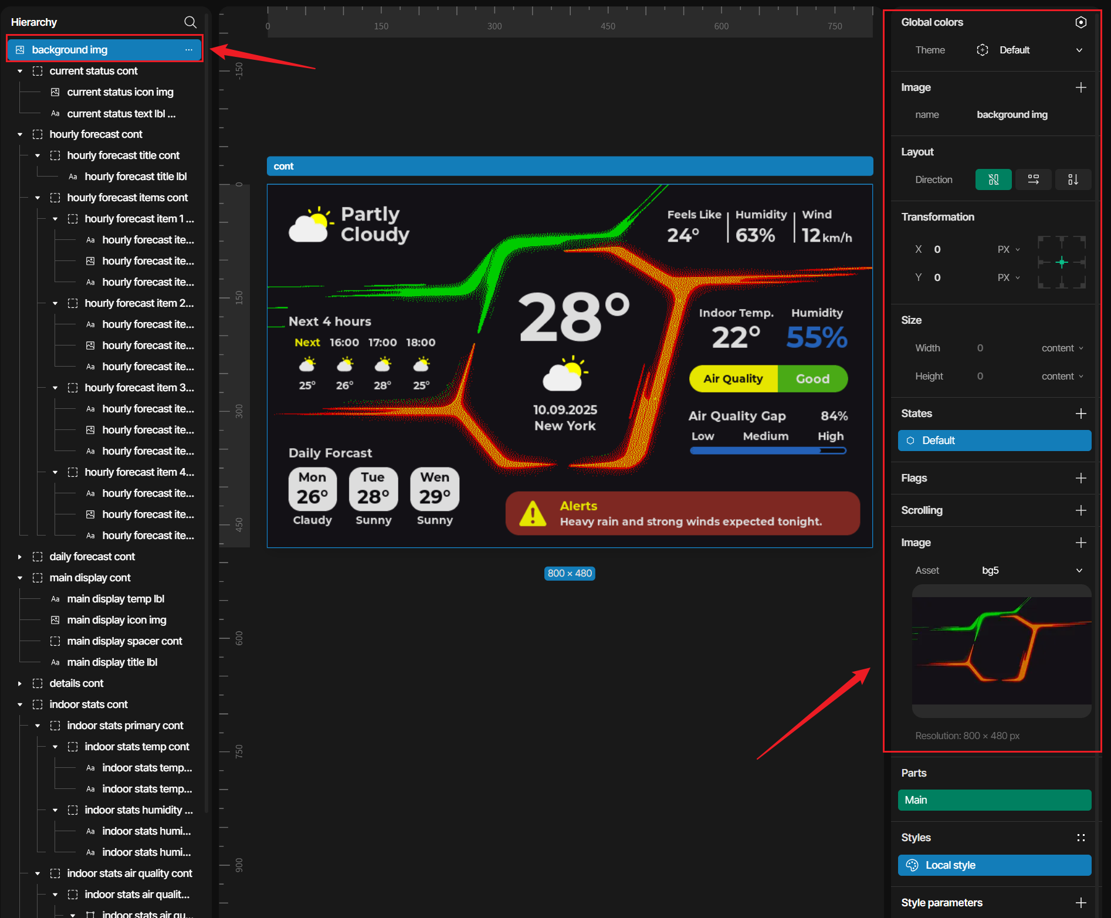Add a Style parameter with plus icon
Screen dimensions: 1111x918
(x=1080, y=903)
